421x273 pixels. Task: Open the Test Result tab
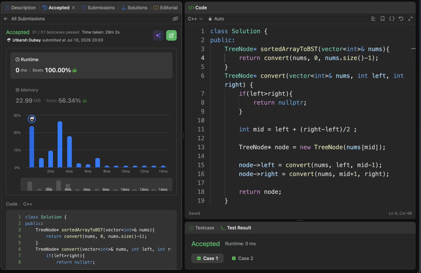coord(236,228)
